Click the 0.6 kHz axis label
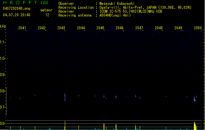Image resolution: width=205 pixels, height=130 pixels. pos(3,123)
